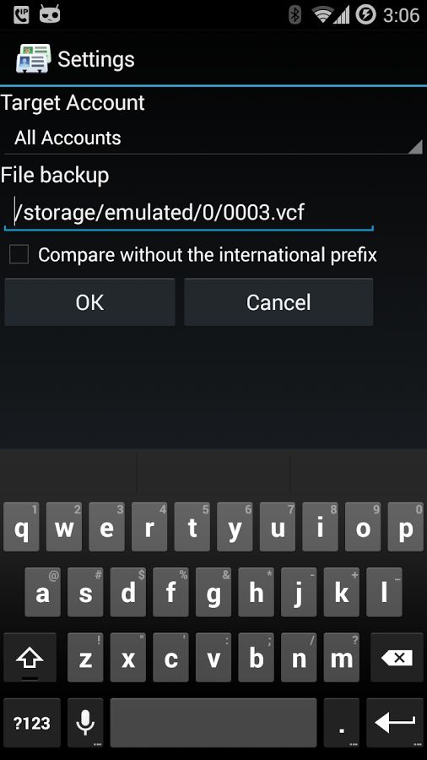Switch keyboard to ?123 symbols layout
Screen dimensions: 427x760
click(32, 723)
